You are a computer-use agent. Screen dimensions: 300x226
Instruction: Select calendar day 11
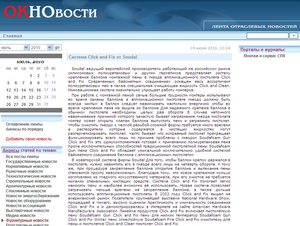(x=54, y=83)
